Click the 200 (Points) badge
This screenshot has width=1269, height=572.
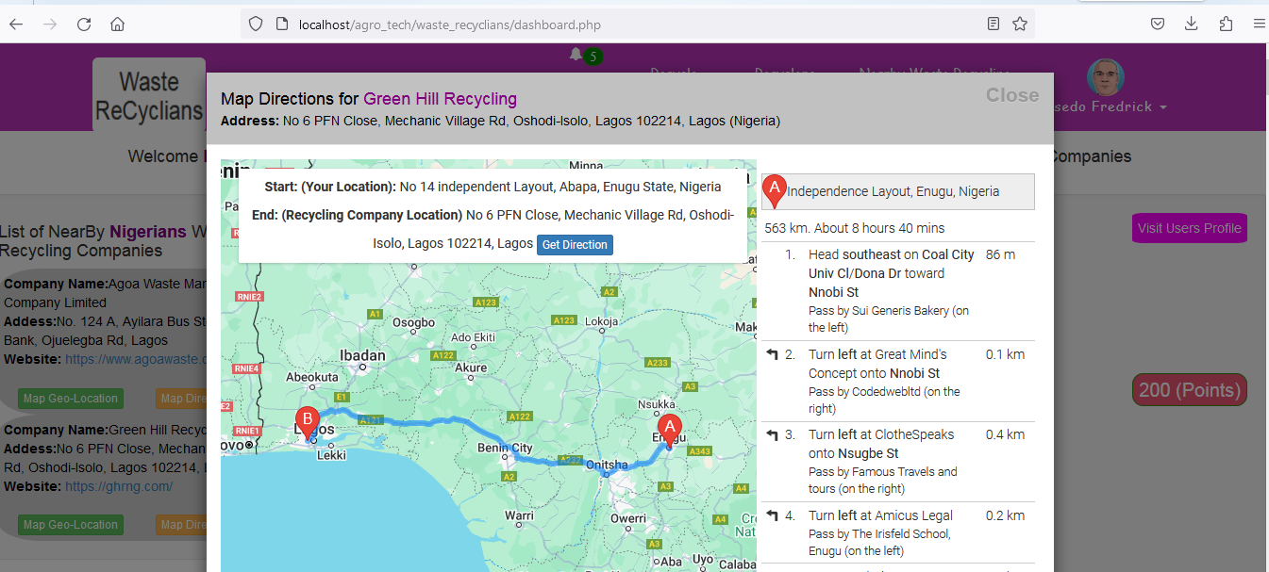1190,390
